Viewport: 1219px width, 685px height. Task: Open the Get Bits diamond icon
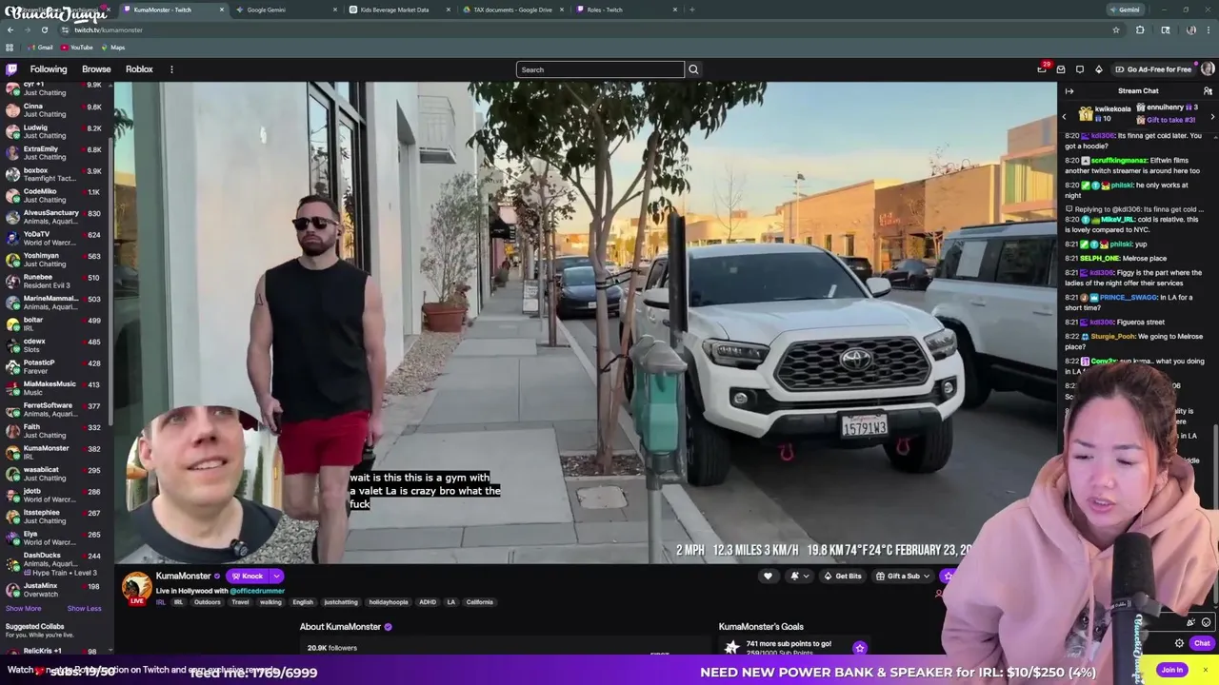coord(1098,69)
